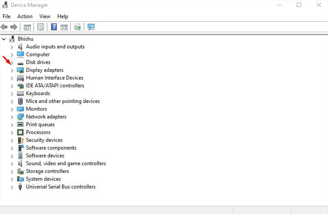Expand Sound, video and game controllers chevron
The image size is (328, 214).
click(x=12, y=164)
